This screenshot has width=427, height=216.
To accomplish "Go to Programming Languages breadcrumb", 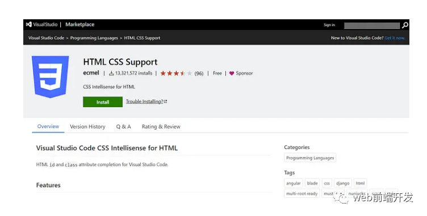I will pos(94,38).
